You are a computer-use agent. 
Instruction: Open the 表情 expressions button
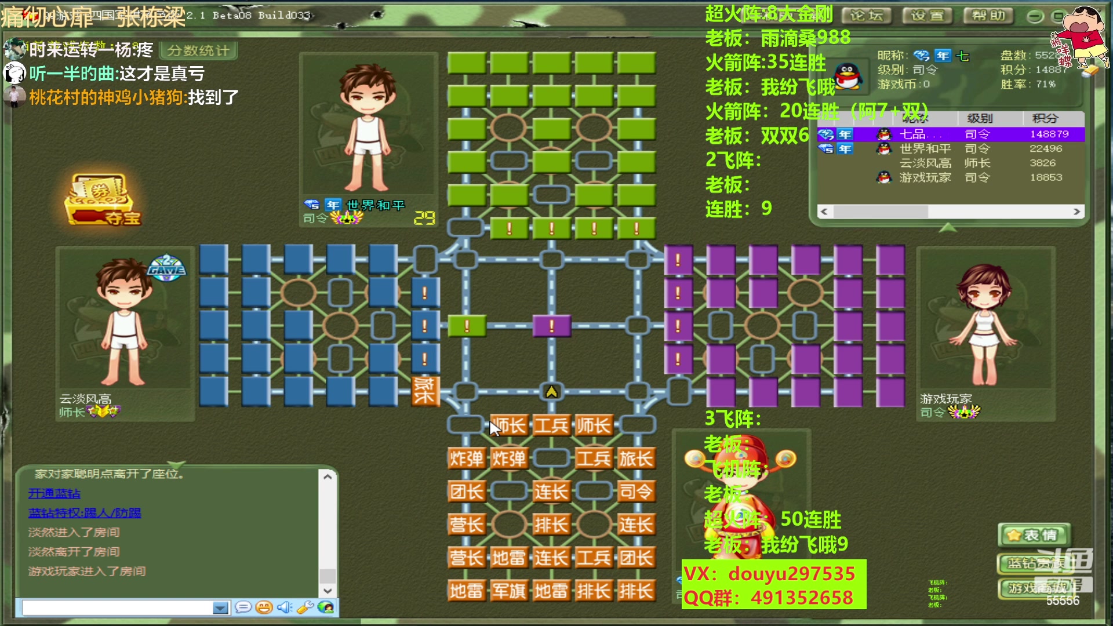1033,535
